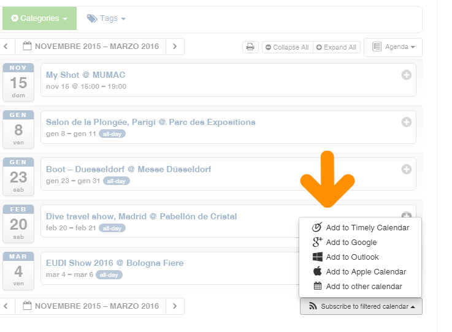This screenshot has height=332, width=452.
Task: Click bottom next period arrow
Action: 175,306
